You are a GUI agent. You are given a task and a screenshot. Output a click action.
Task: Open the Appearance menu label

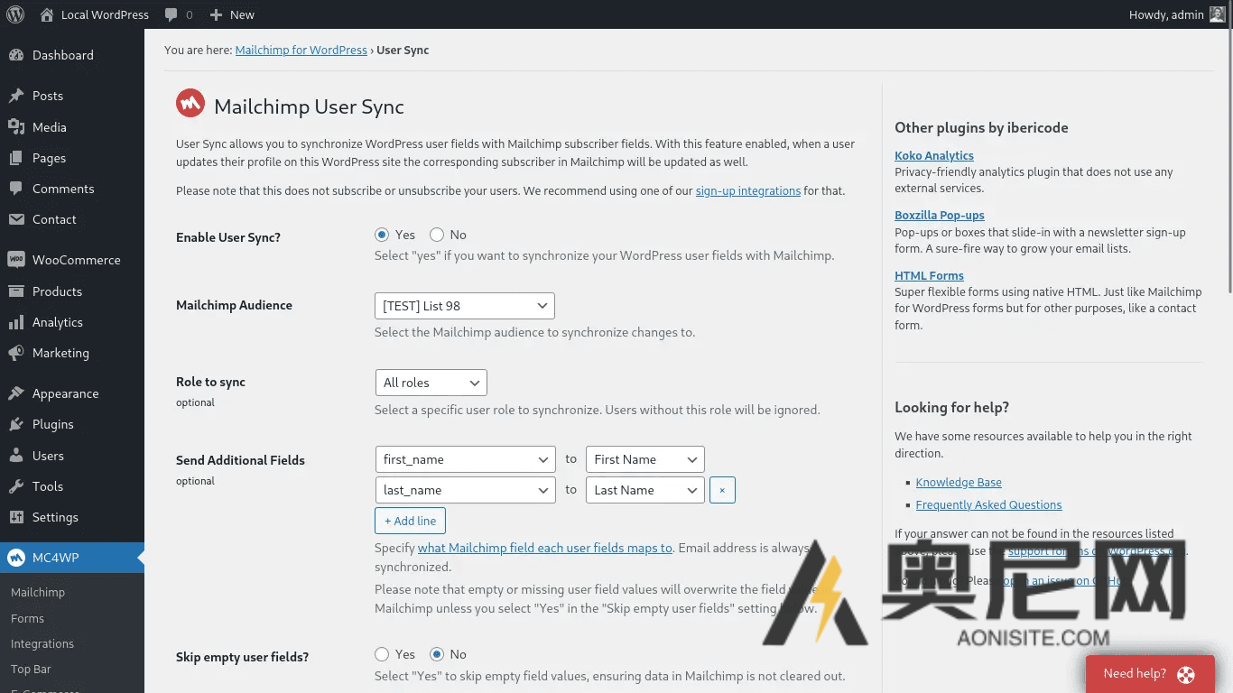(66, 393)
